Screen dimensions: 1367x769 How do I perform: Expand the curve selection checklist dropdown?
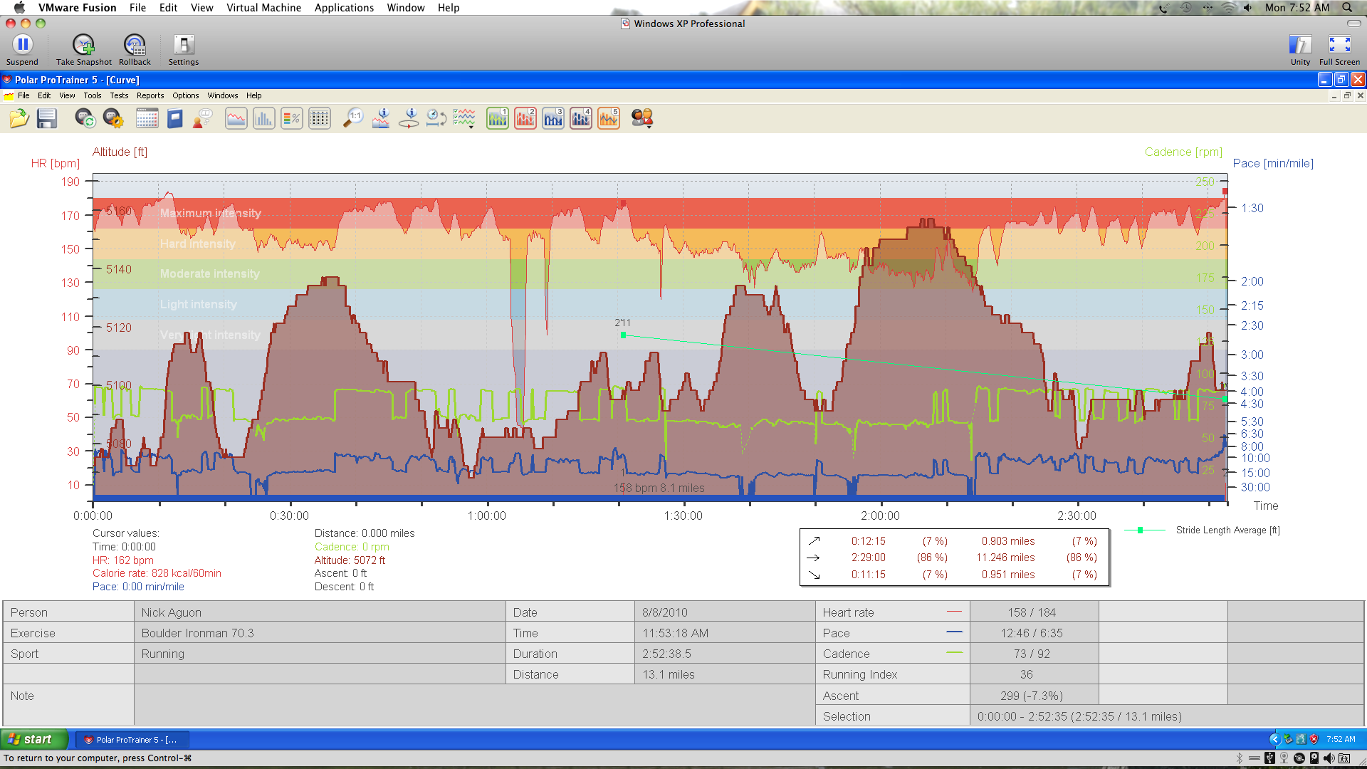[x=465, y=119]
